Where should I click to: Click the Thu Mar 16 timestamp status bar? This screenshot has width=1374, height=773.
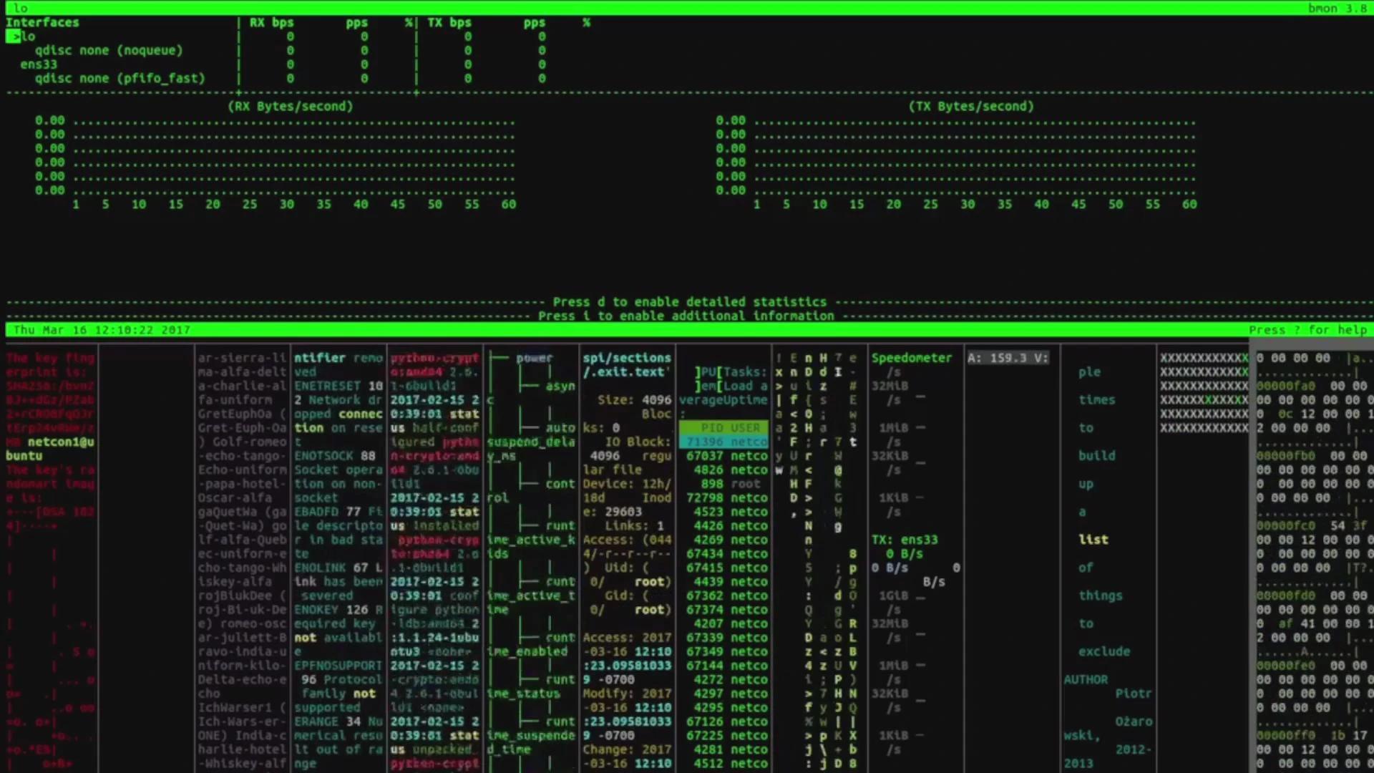click(x=102, y=330)
